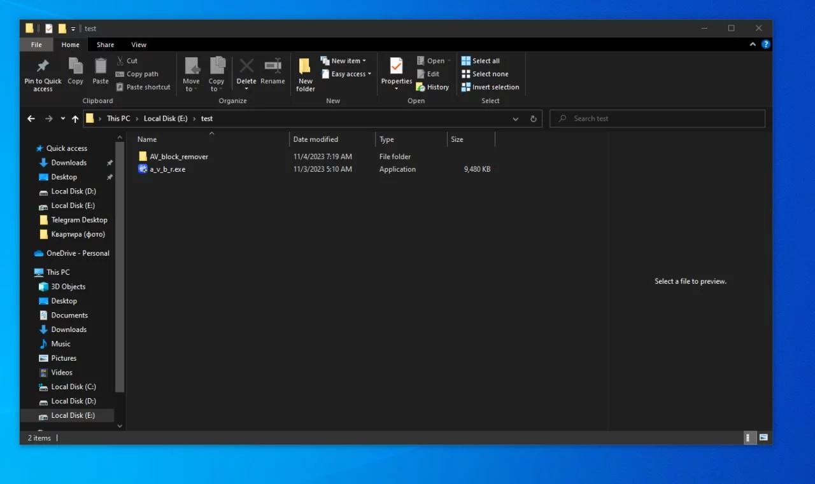This screenshot has width=815, height=484.
Task: Go forward with the right arrow
Action: (48, 119)
